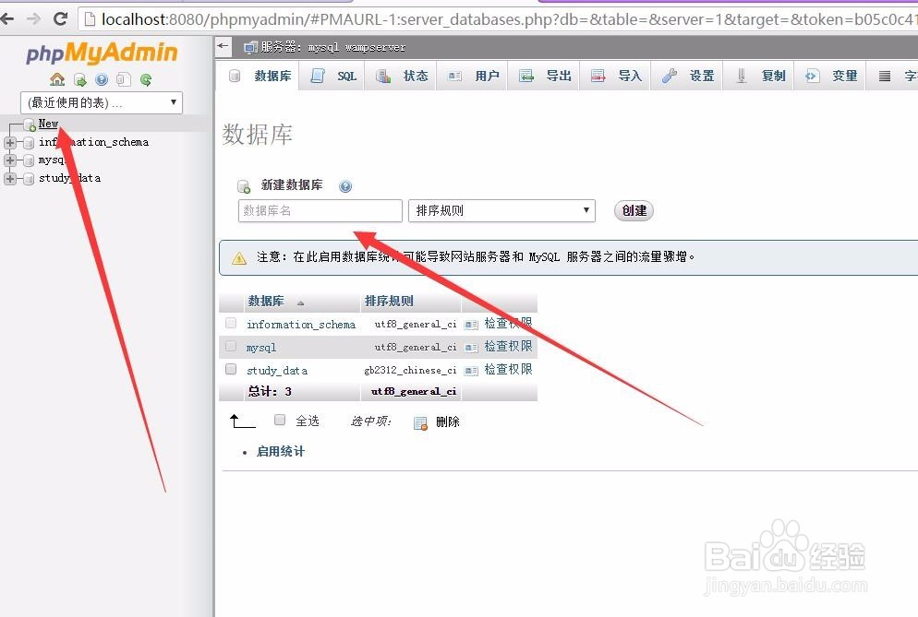This screenshot has width=918, height=617.
Task: Click the browser address bar
Action: click(x=498, y=19)
